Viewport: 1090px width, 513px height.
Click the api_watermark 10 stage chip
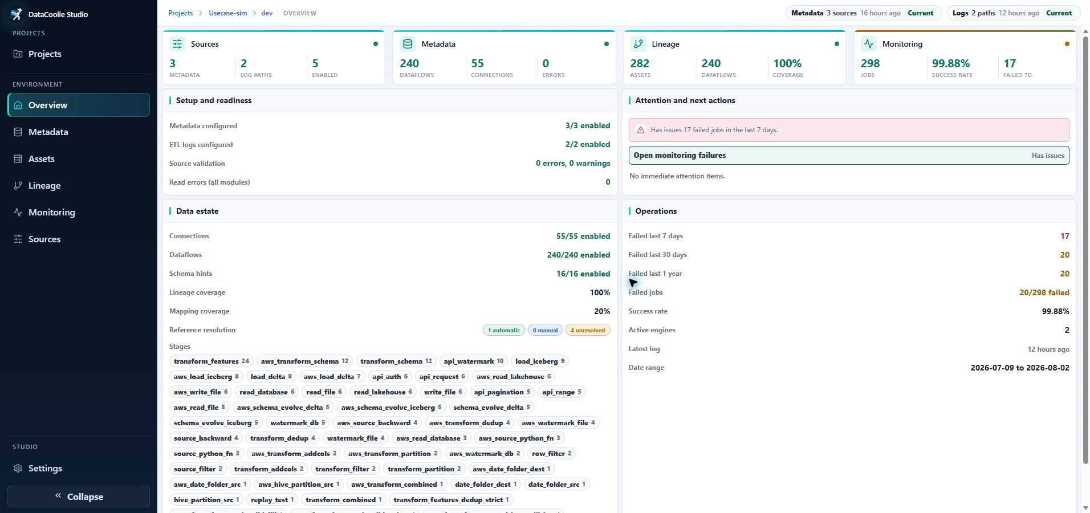click(474, 361)
